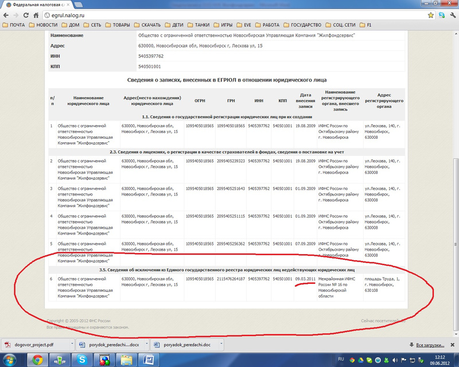Reload the page with the refresh icon
Image resolution: width=459 pixels, height=367 pixels.
(x=34, y=15)
